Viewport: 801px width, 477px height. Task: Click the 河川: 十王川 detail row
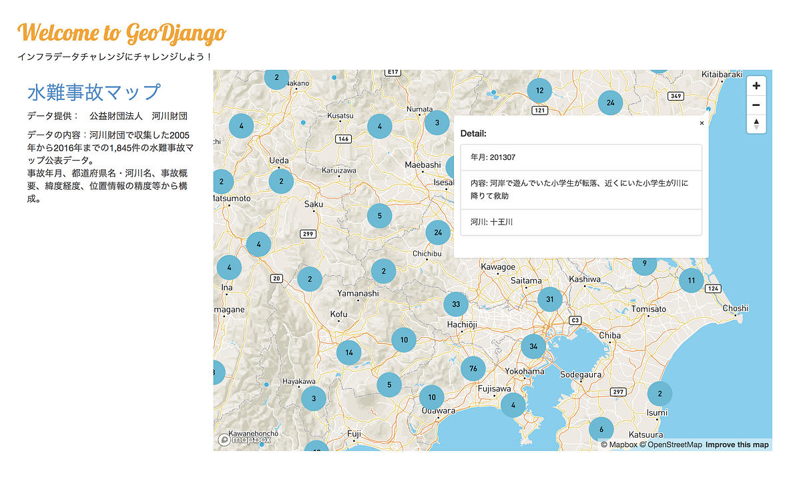pos(581,222)
